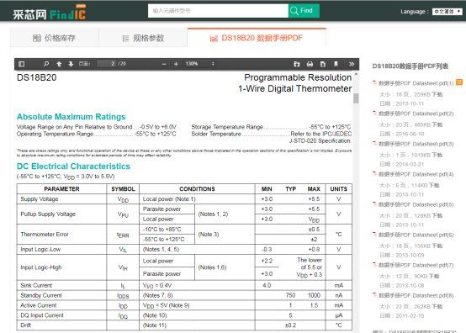Click the bookmark current view icon
This screenshot has width=466, height=333.
tap(336, 64)
